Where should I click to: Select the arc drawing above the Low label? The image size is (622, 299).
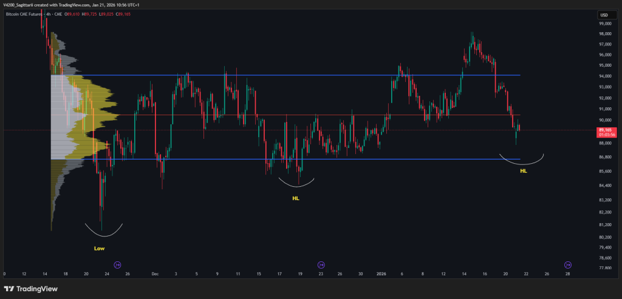point(103,234)
